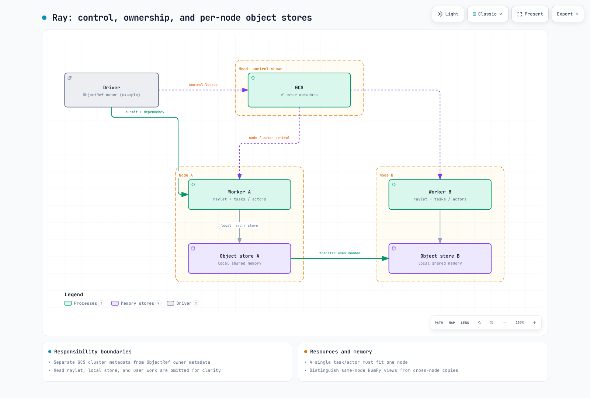Open the Classic style dropdown
590x398 pixels.
[487, 14]
